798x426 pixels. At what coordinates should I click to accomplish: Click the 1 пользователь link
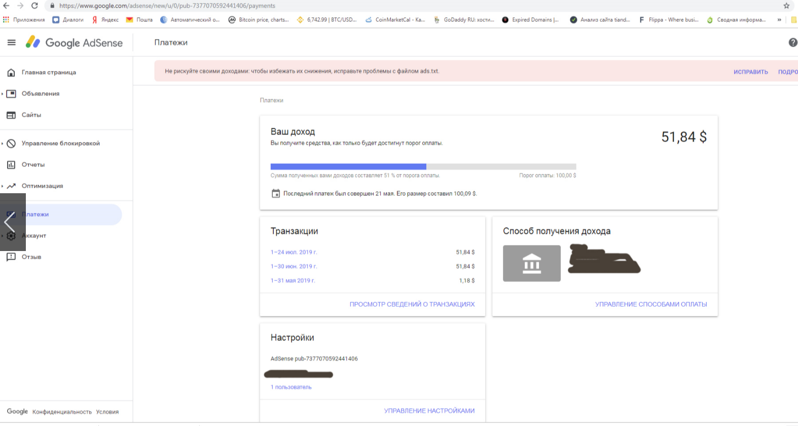(x=291, y=387)
